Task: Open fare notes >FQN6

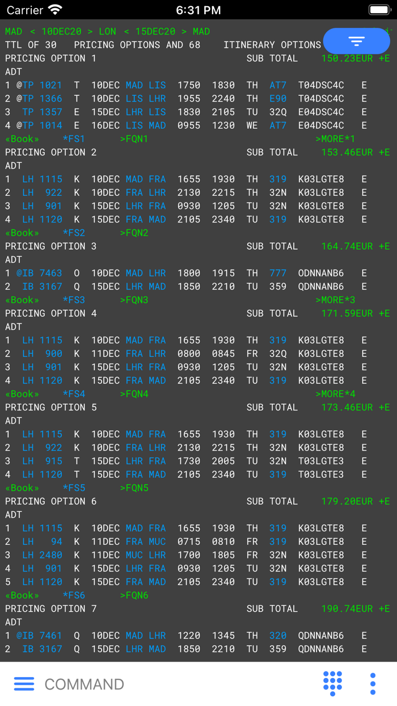Action: click(134, 596)
